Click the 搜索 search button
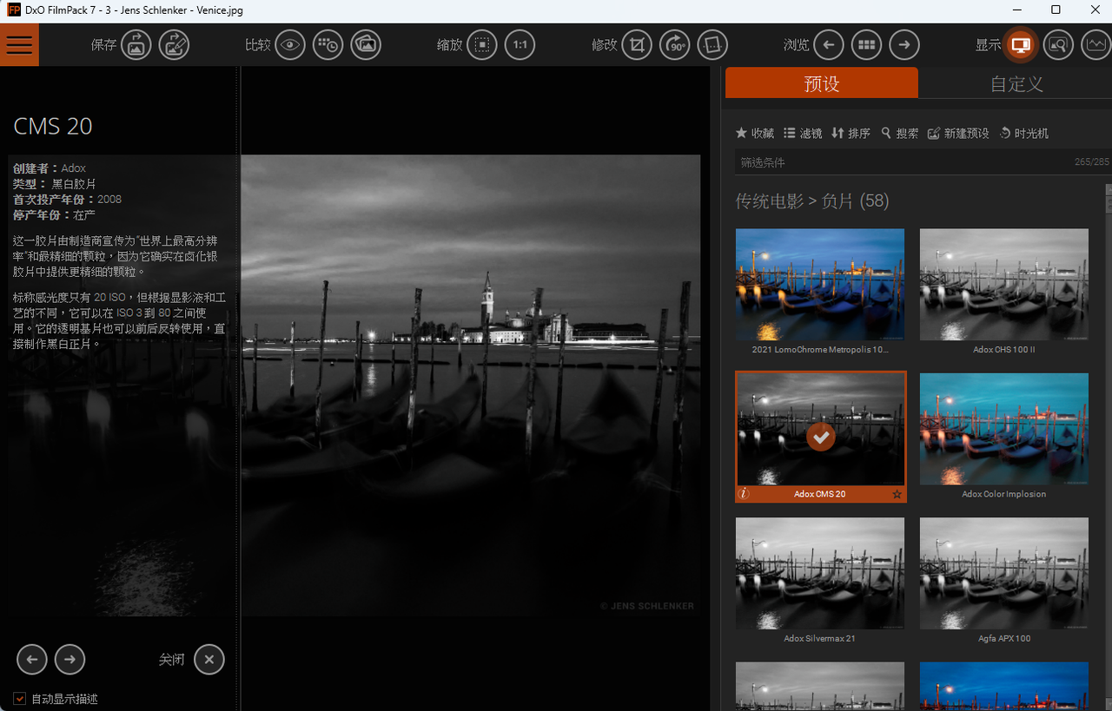Screen dimensions: 1112x711 point(899,133)
